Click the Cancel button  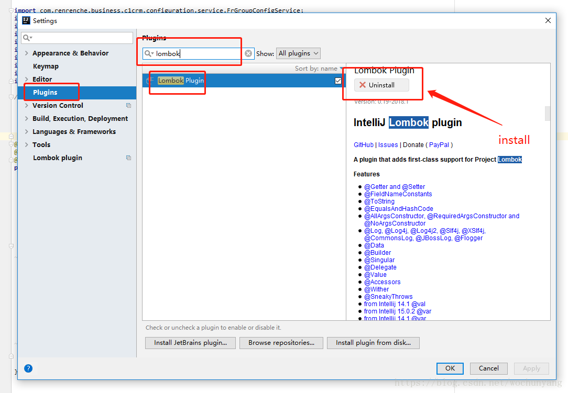[489, 368]
